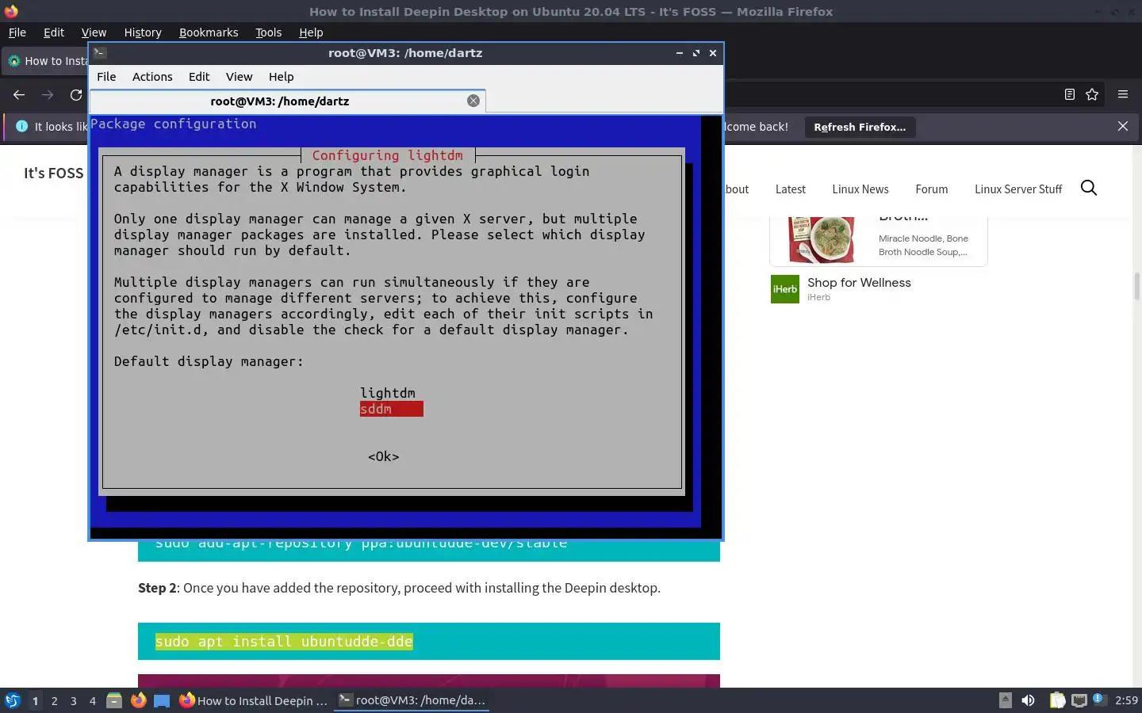1142x713 pixels.
Task: Open the terminal's Help menu
Action: [281, 77]
